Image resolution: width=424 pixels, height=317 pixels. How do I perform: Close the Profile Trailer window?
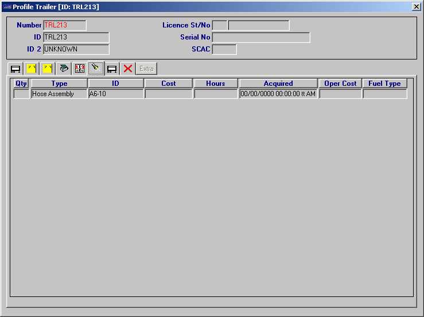(416, 7)
